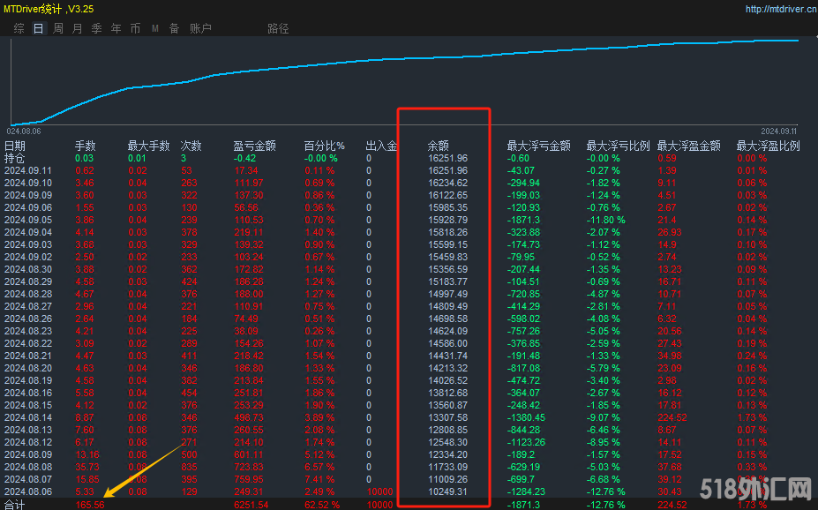The height and width of the screenshot is (510, 818).
Task: Open the 路径 path tab
Action: point(278,29)
